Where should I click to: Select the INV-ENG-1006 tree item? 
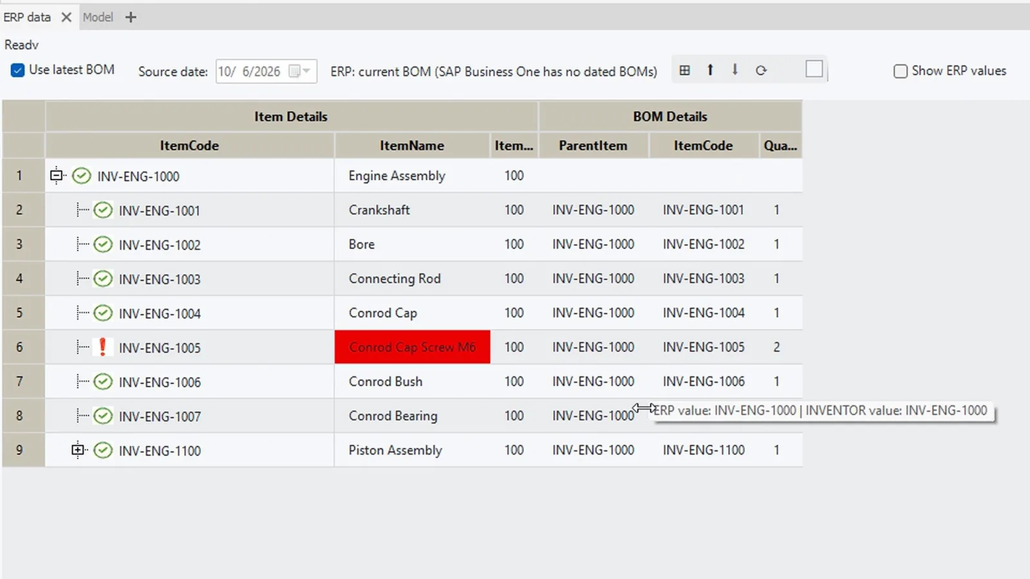[160, 382]
